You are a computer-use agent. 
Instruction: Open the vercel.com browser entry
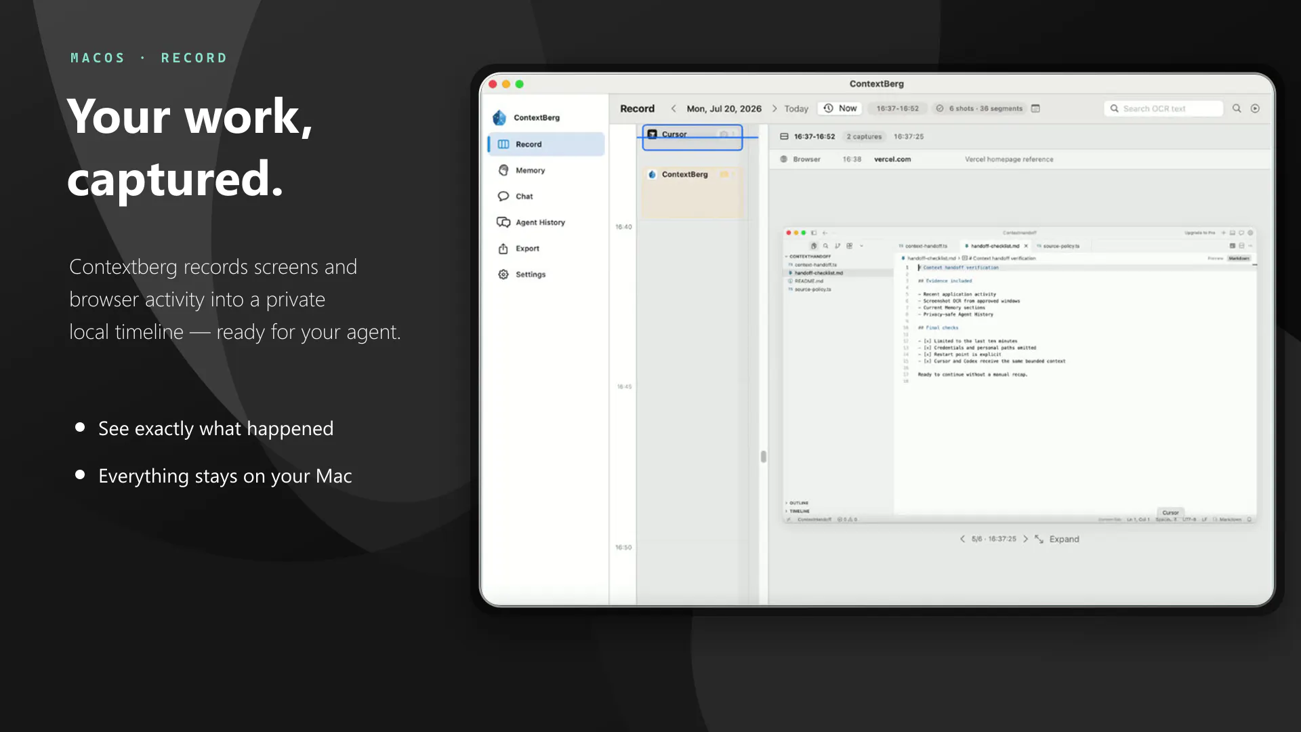tap(892, 159)
